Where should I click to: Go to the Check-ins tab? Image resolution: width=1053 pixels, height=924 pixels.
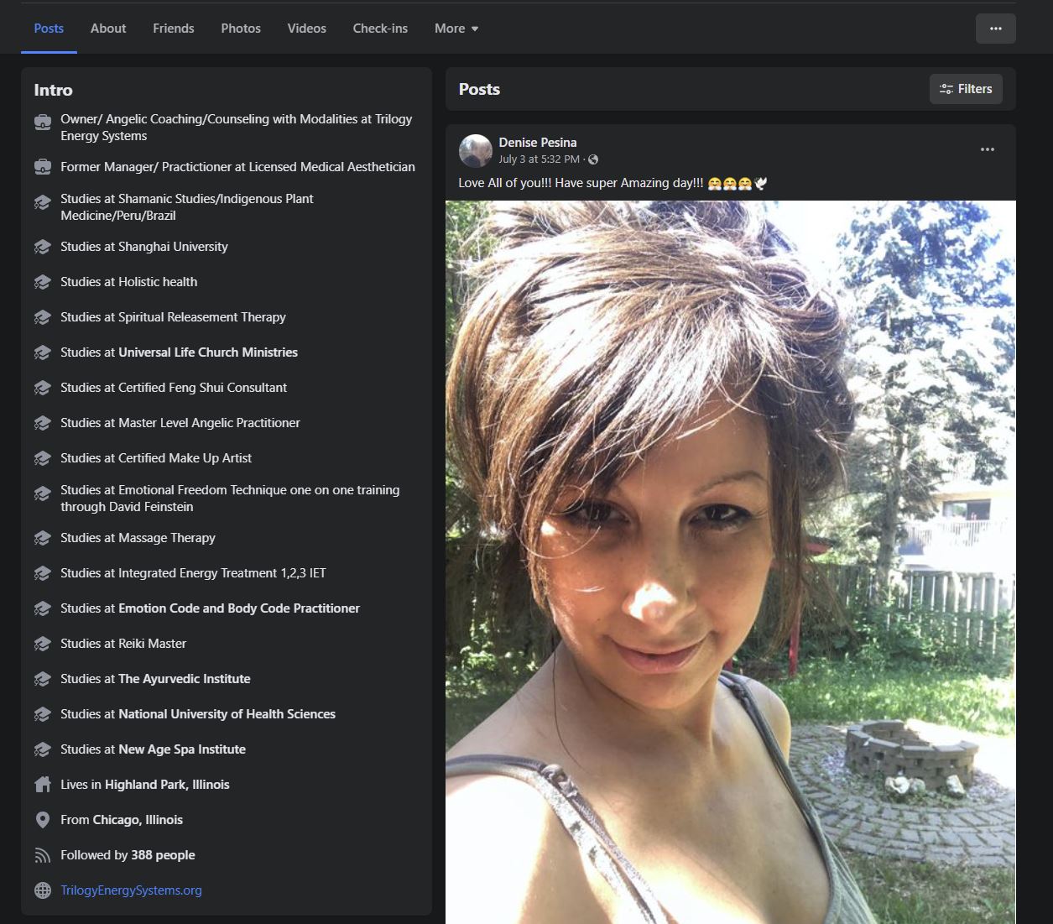coord(380,29)
